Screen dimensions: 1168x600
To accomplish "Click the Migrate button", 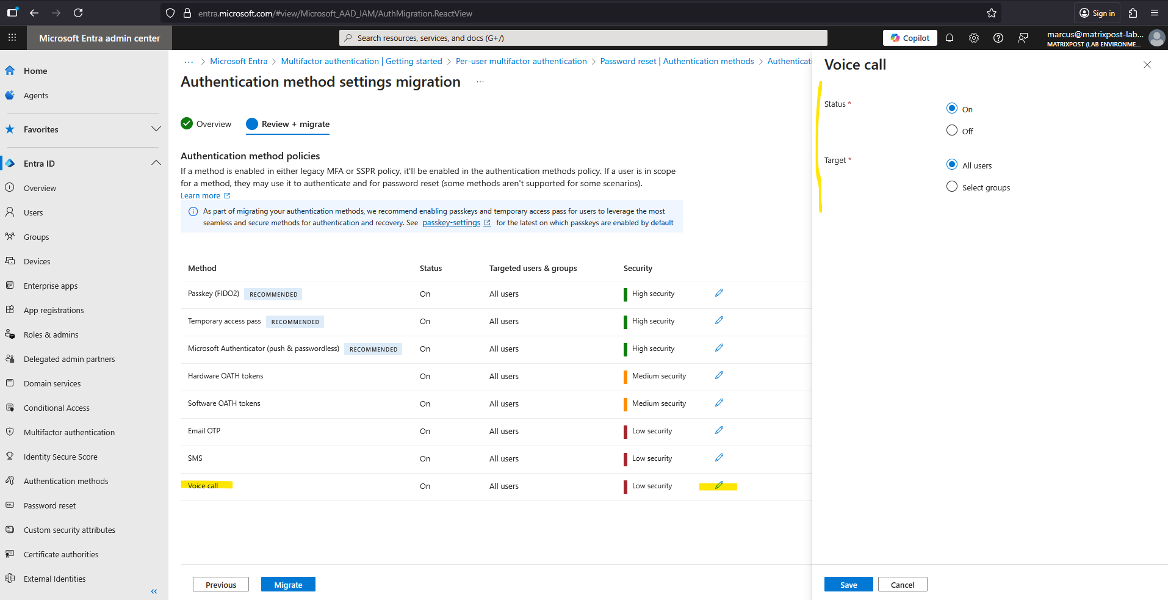I will click(288, 584).
